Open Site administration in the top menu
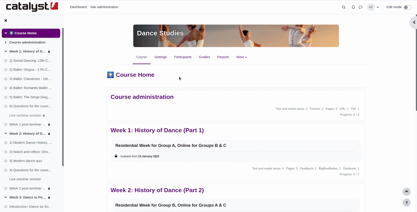 104,7
